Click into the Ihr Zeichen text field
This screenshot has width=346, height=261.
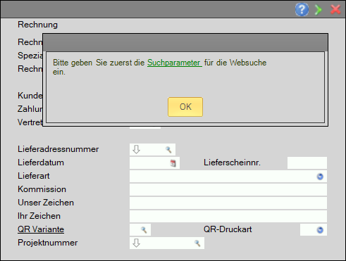(x=228, y=216)
